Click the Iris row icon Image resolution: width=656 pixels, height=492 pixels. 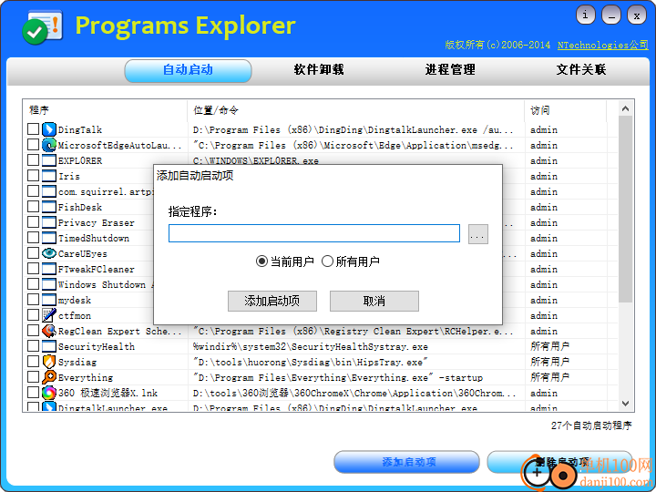tap(49, 176)
